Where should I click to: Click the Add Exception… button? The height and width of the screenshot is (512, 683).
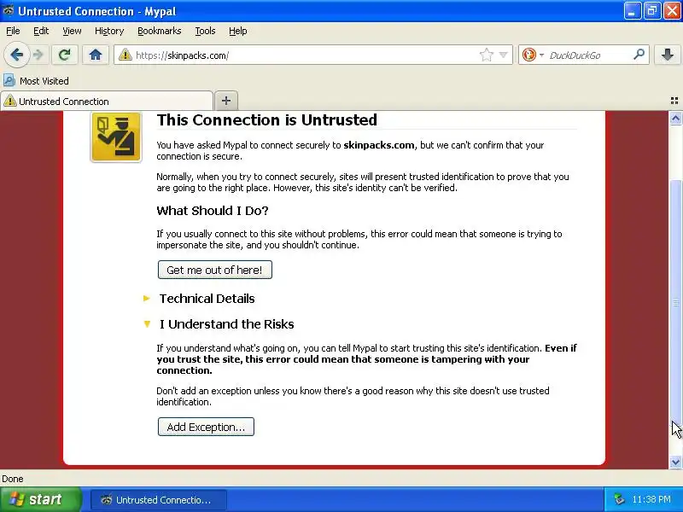pyautogui.click(x=206, y=428)
